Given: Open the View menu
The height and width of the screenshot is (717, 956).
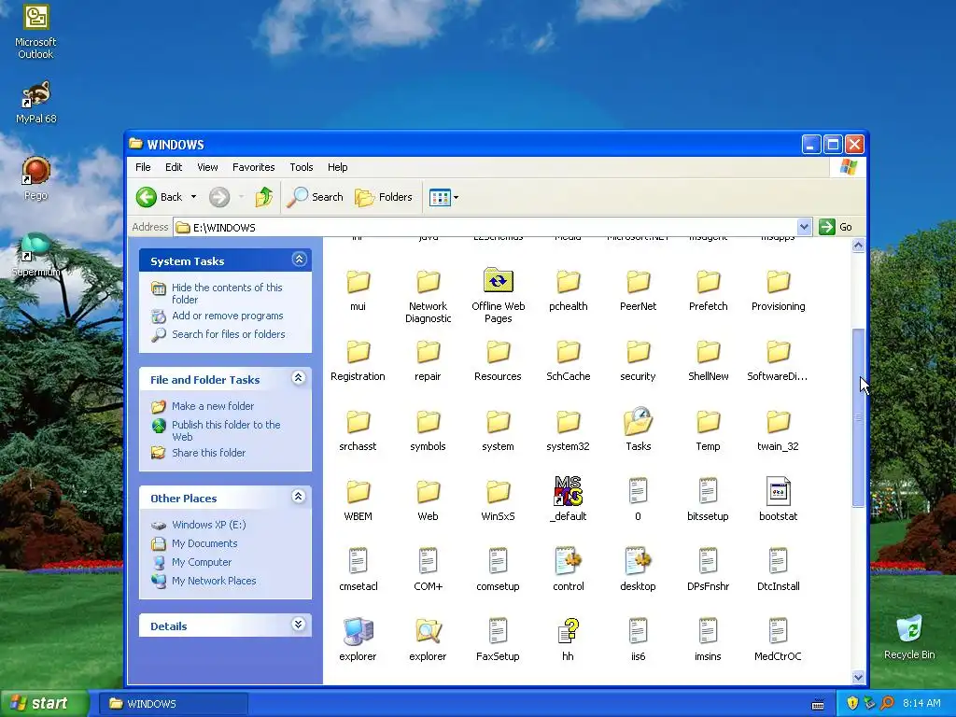Looking at the screenshot, I should point(207,167).
